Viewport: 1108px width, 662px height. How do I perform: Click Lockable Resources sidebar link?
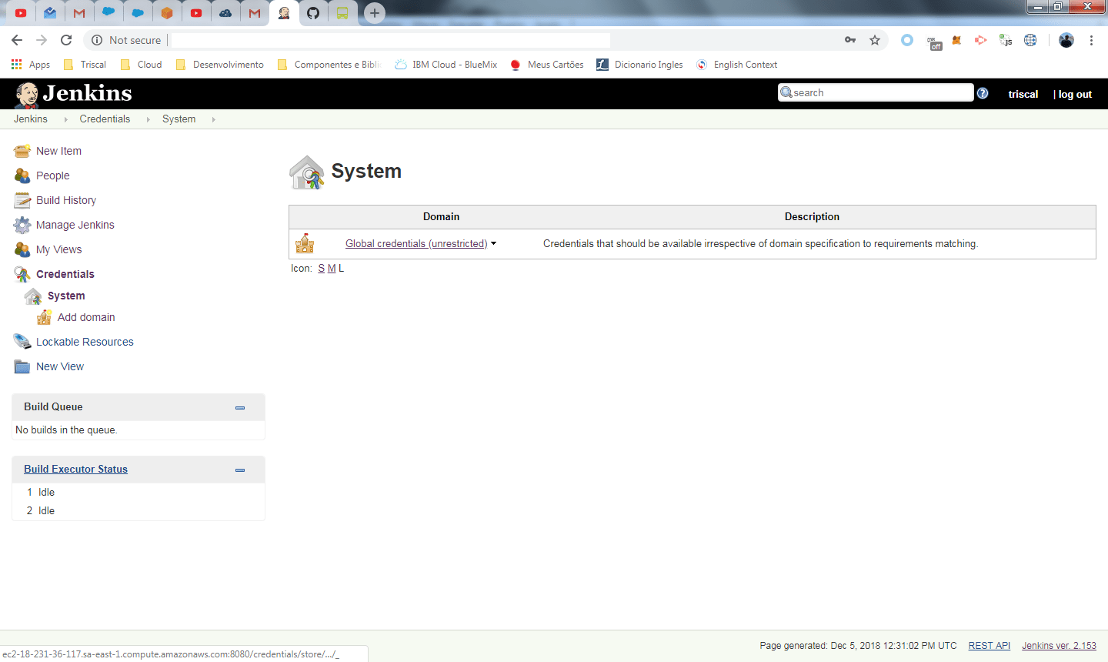click(x=85, y=342)
